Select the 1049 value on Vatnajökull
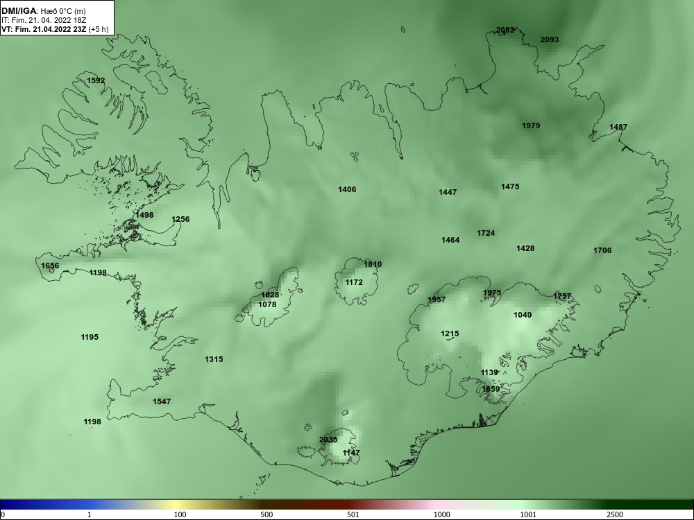Screen dimensions: 694x520 [523, 315]
